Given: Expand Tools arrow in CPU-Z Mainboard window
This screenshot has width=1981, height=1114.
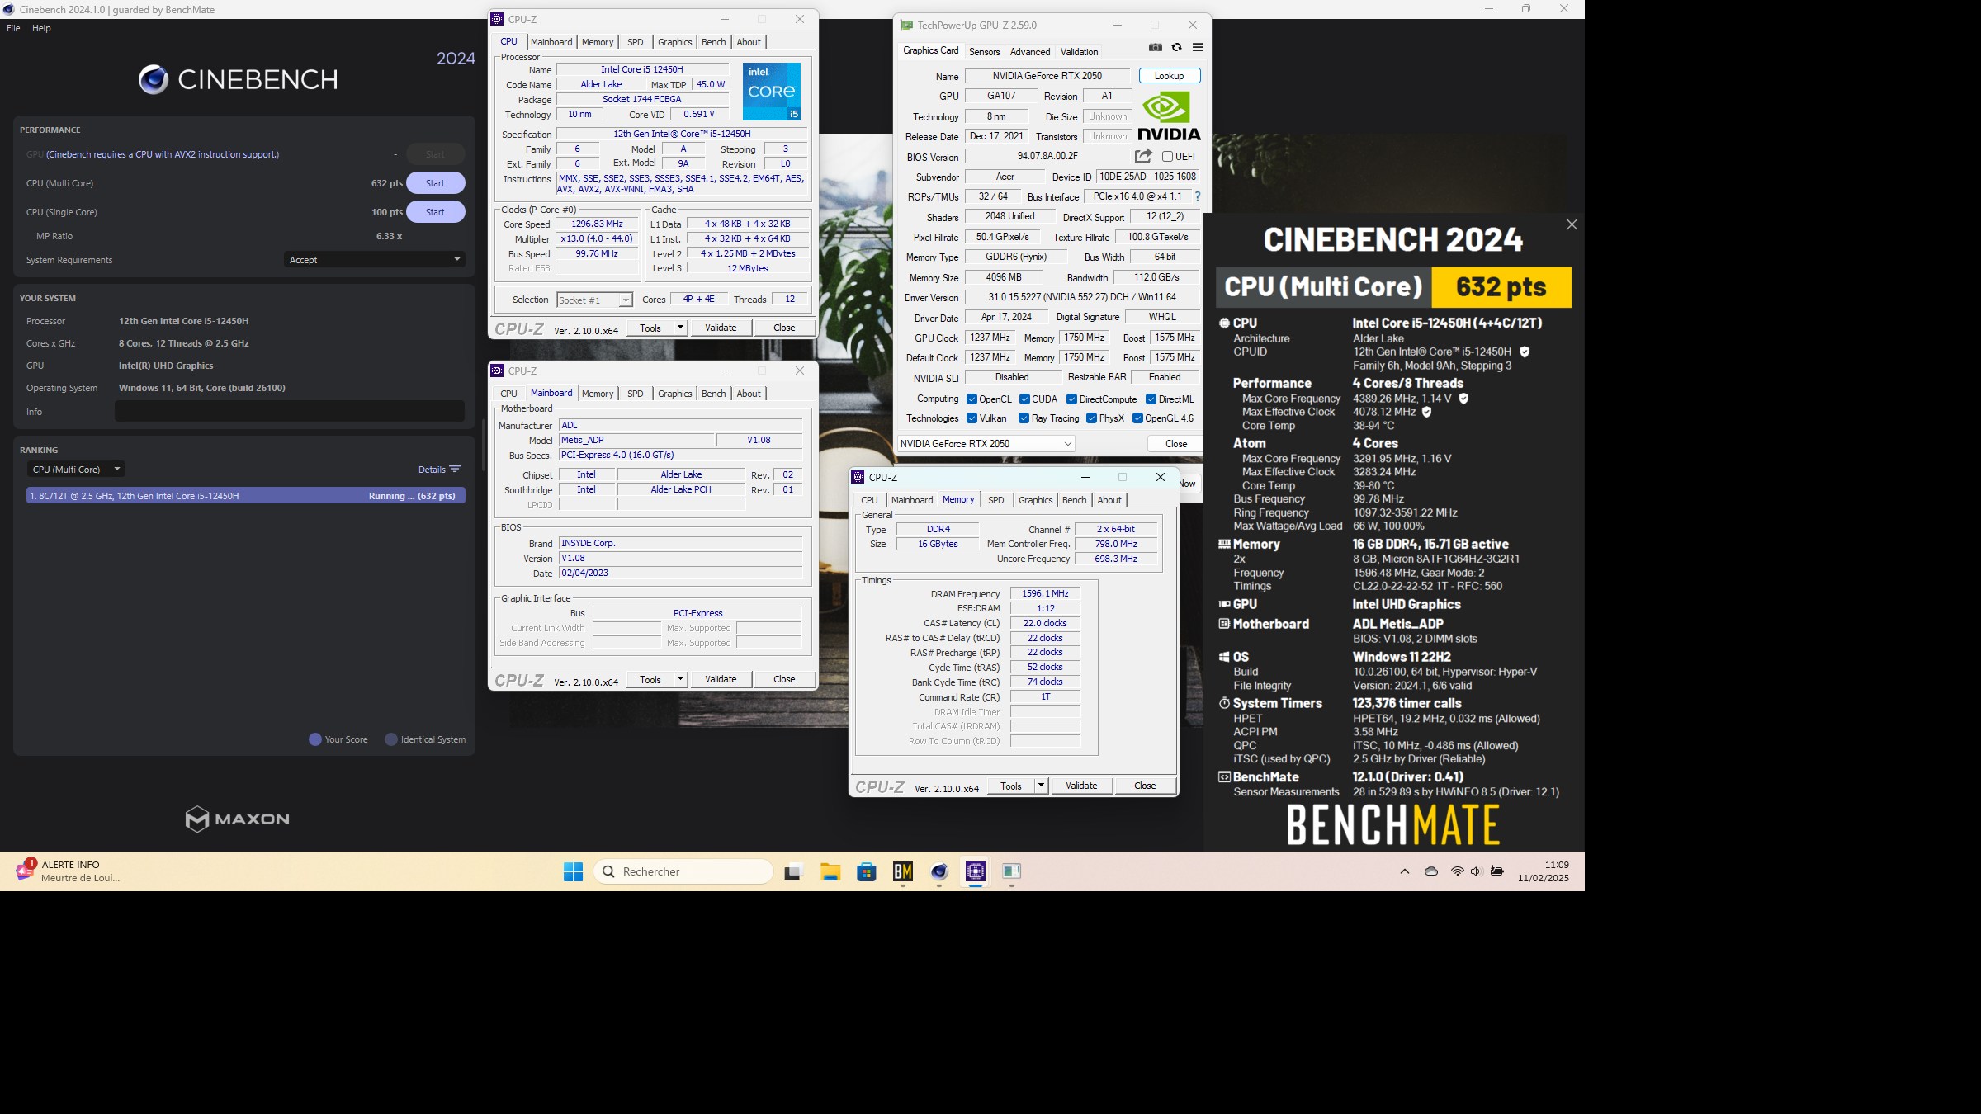Looking at the screenshot, I should [680, 679].
